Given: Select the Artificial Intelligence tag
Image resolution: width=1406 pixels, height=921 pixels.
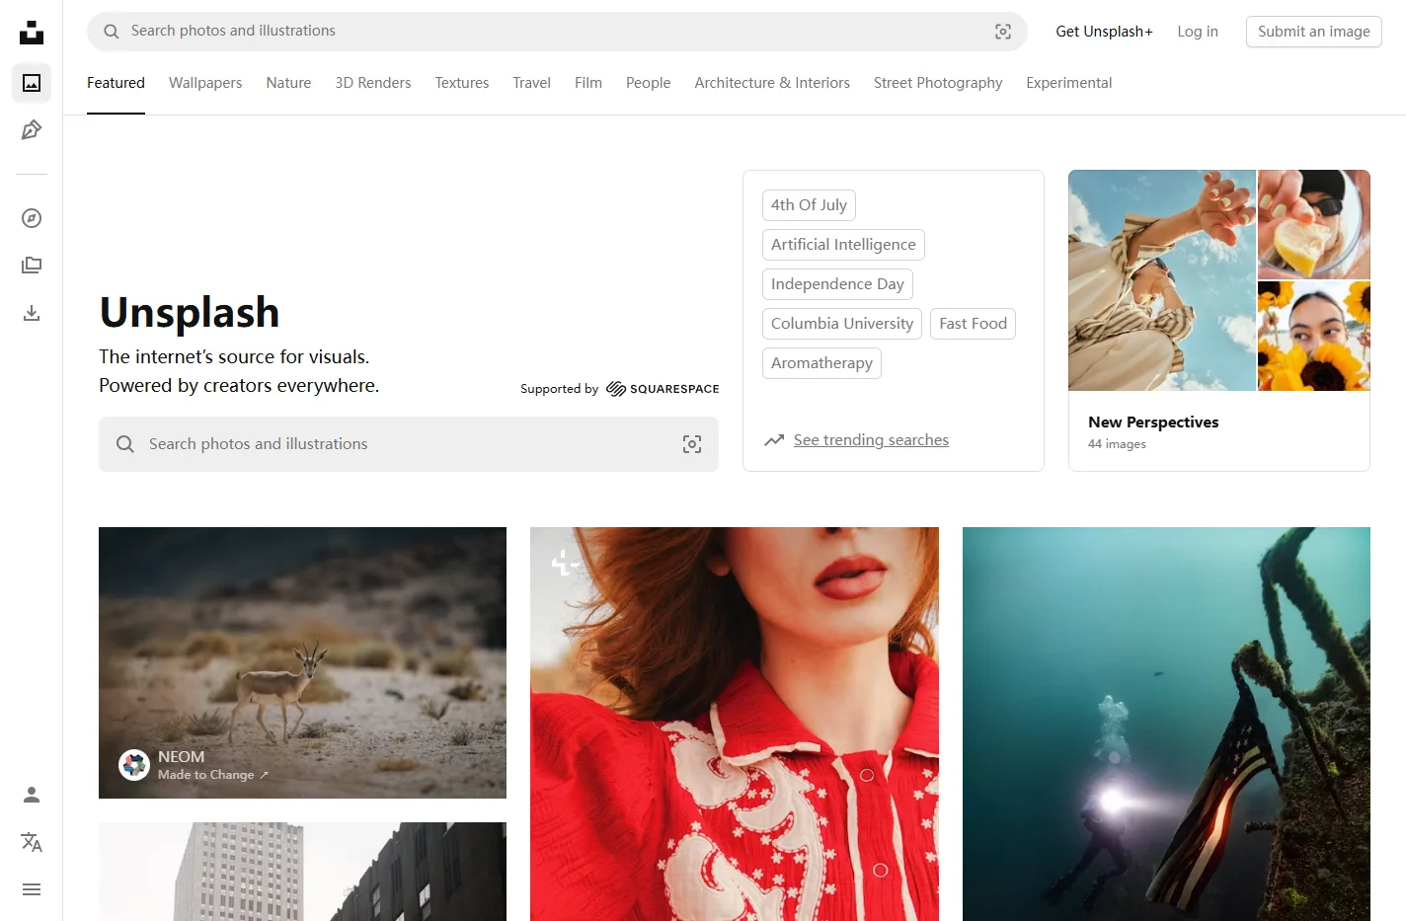Looking at the screenshot, I should point(843,245).
